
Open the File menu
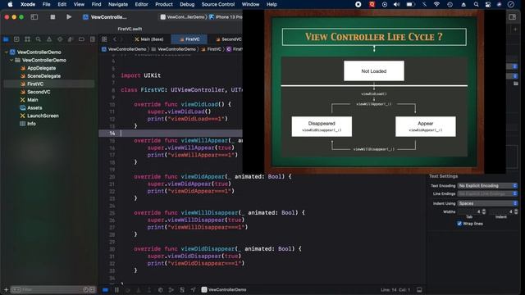(x=46, y=4)
